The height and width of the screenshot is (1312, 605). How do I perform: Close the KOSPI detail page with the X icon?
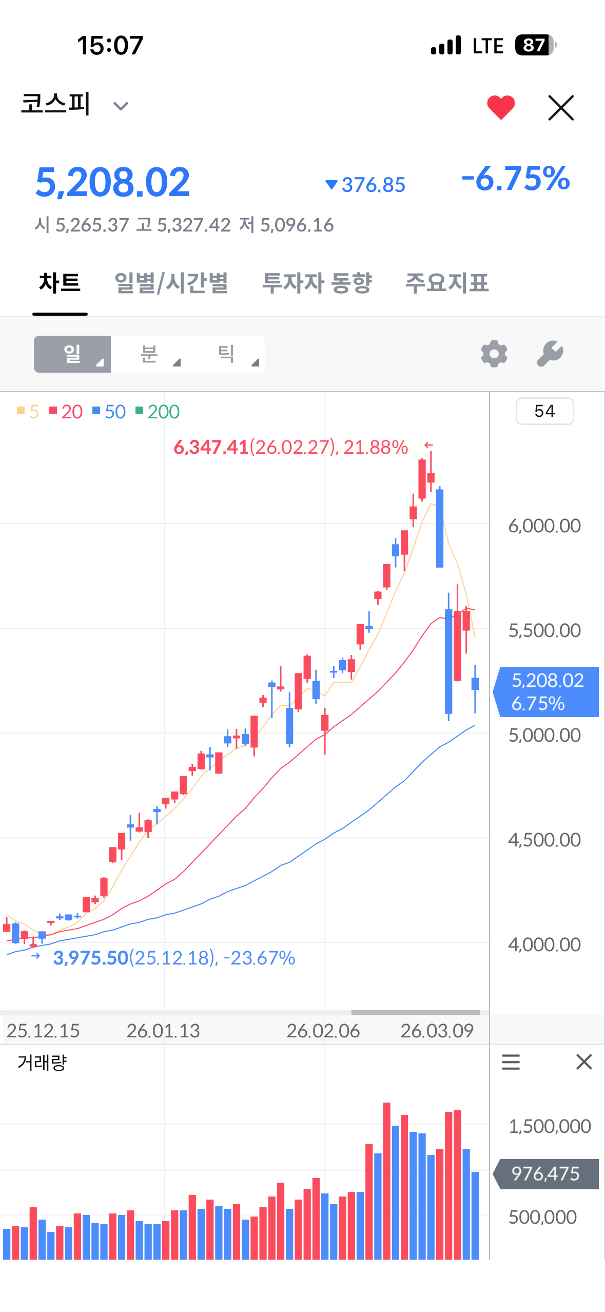pyautogui.click(x=561, y=108)
